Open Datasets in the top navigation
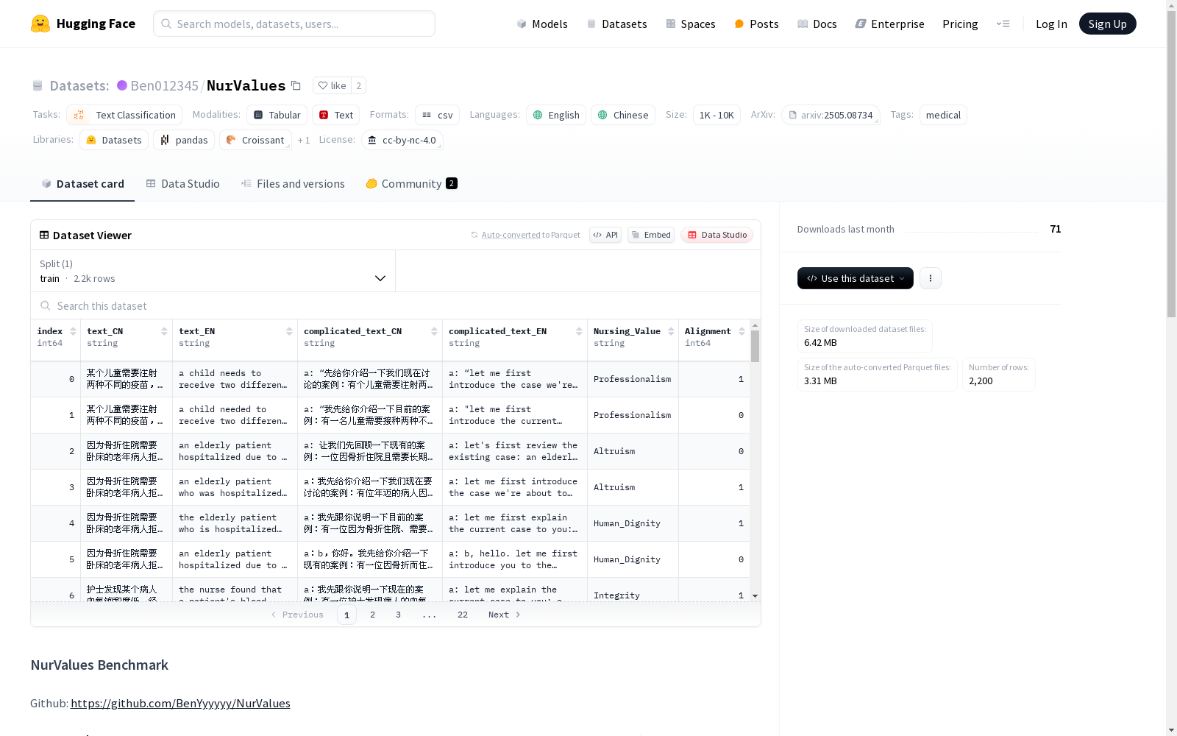Image resolution: width=1177 pixels, height=736 pixels. point(616,24)
